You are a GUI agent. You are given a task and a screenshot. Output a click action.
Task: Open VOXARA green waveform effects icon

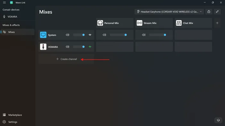pyautogui.click(x=90, y=47)
